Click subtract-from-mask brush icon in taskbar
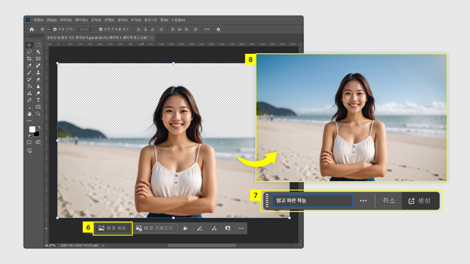 point(200,228)
